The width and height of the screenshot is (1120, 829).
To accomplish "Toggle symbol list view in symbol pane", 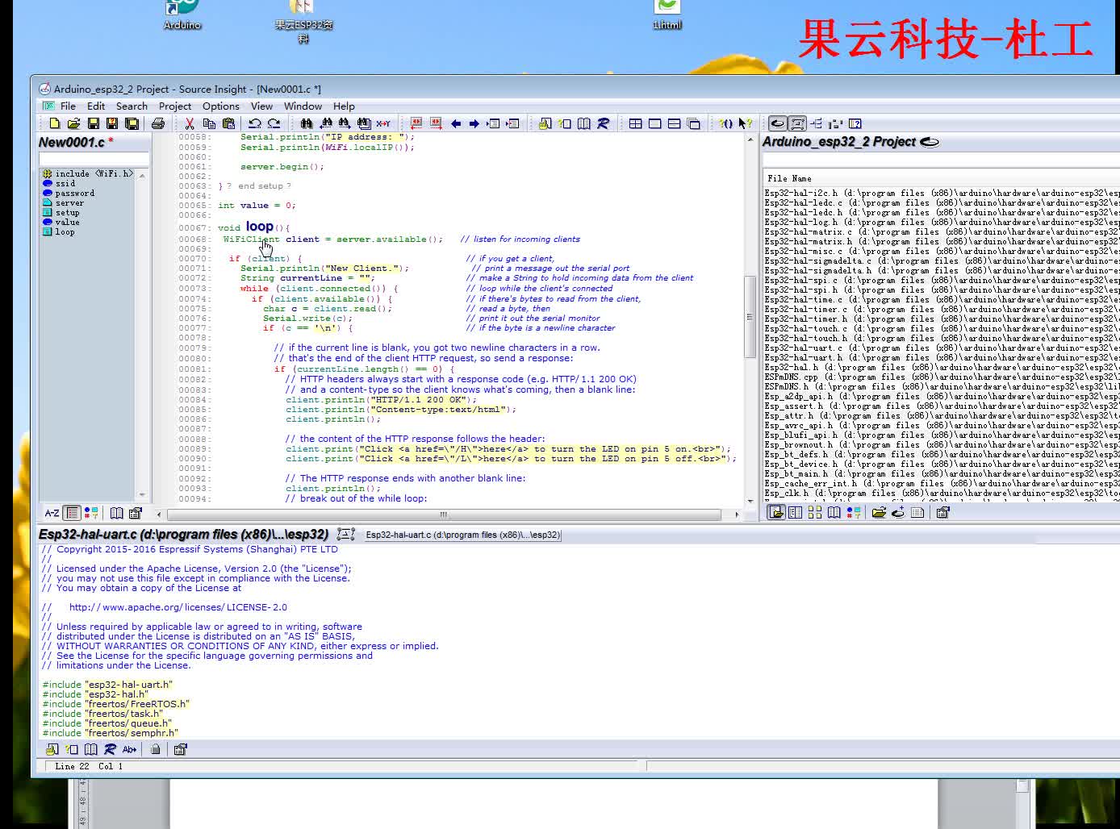I will [72, 512].
